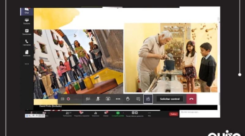The width and height of the screenshot is (245, 136).
Task: Toggle the microphone mute button
Action: tap(98, 99)
